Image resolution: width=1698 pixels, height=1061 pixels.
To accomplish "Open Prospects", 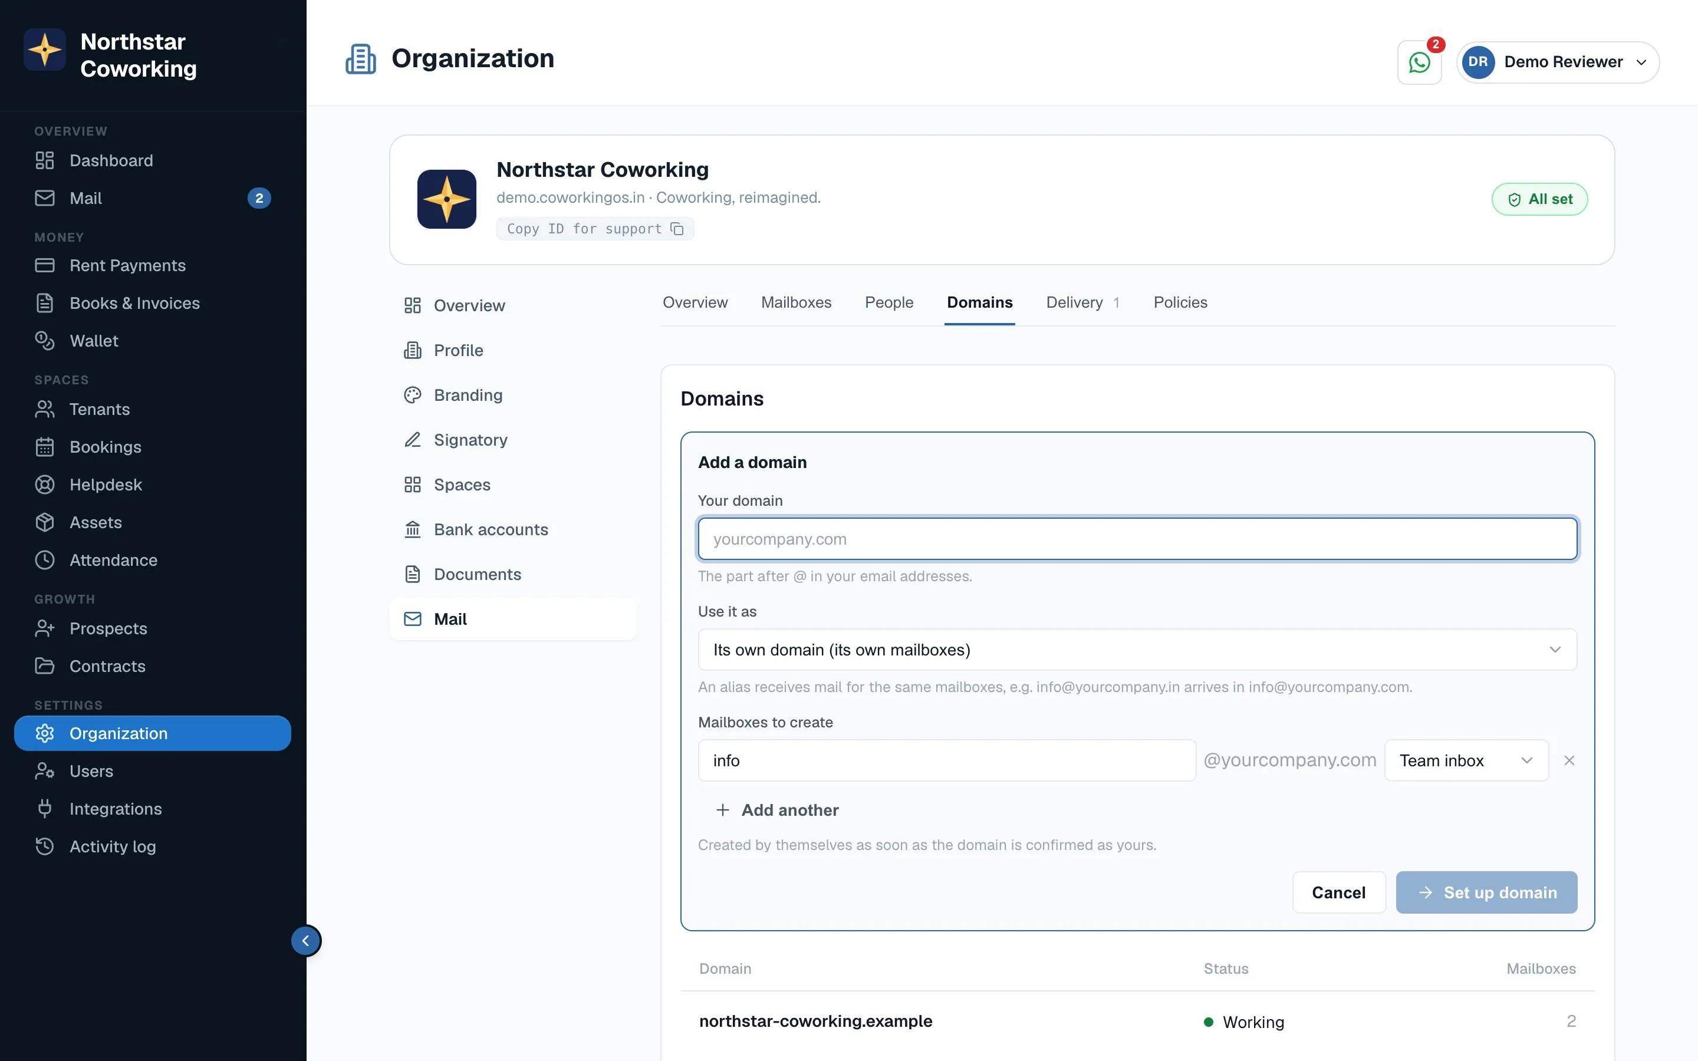I will tap(152, 629).
